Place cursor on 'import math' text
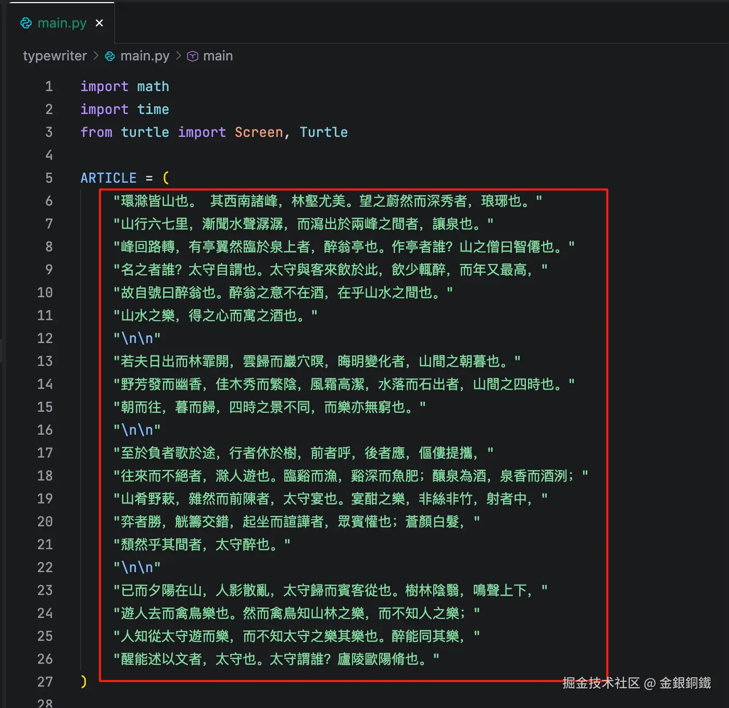 click(125, 86)
